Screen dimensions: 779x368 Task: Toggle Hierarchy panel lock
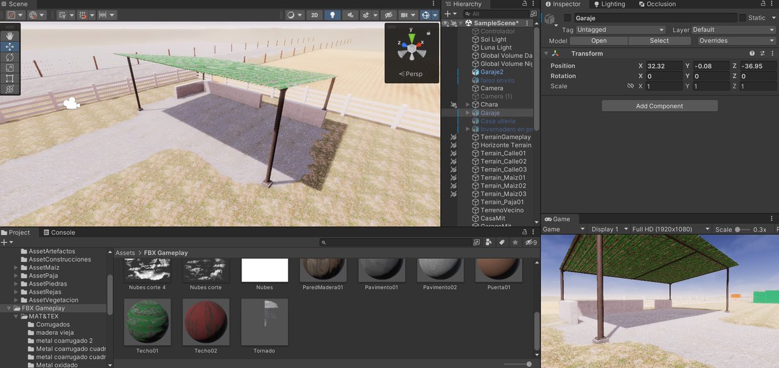525,4
